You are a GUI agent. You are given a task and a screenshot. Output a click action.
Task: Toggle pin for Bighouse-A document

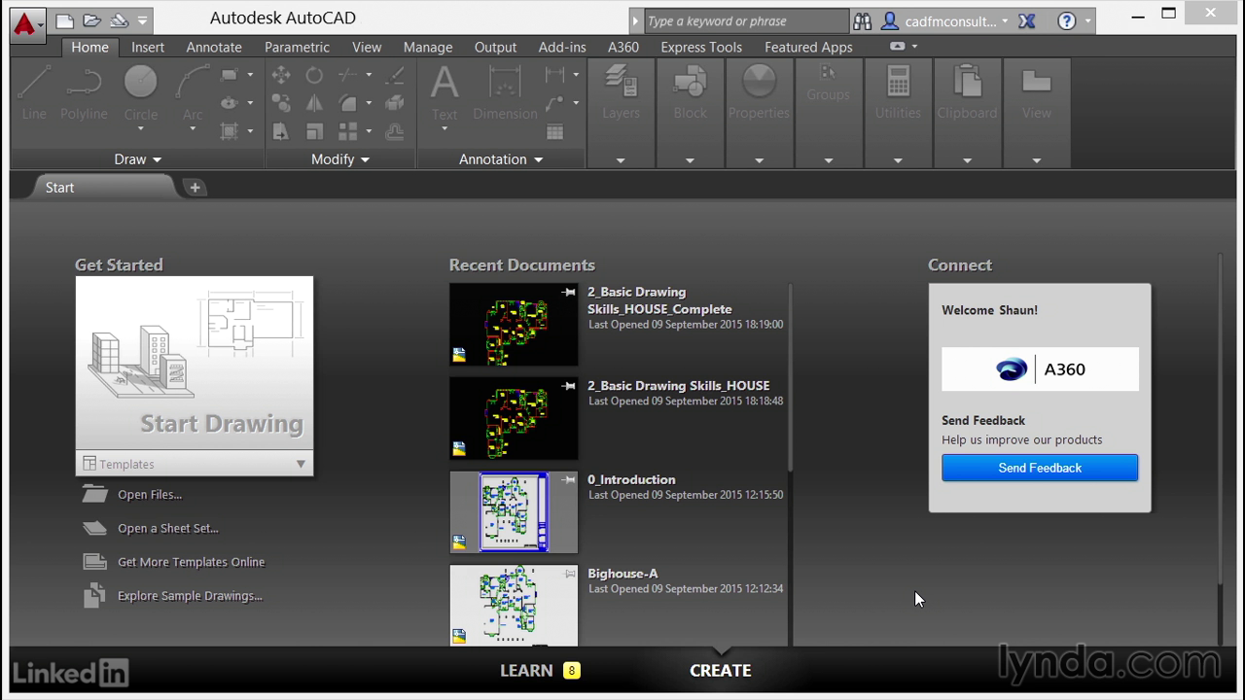pyautogui.click(x=569, y=574)
